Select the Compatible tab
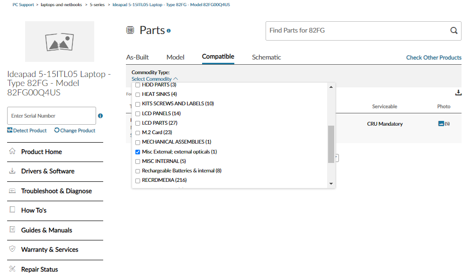471x273 pixels. pos(218,57)
